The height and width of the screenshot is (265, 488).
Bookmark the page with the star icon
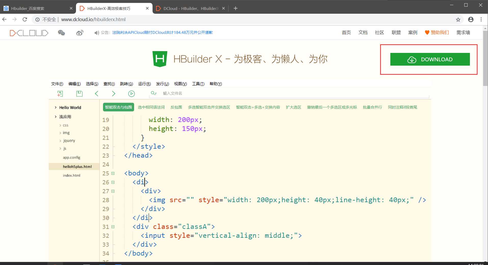point(458,20)
